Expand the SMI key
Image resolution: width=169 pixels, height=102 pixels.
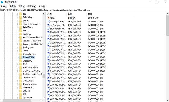point(18,94)
